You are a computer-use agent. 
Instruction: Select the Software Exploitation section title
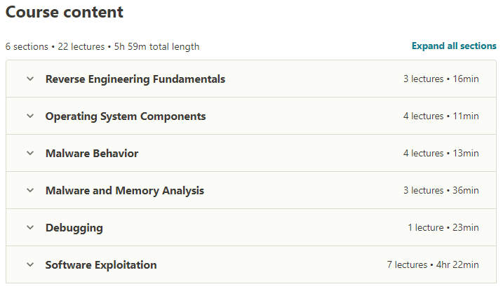(x=101, y=265)
